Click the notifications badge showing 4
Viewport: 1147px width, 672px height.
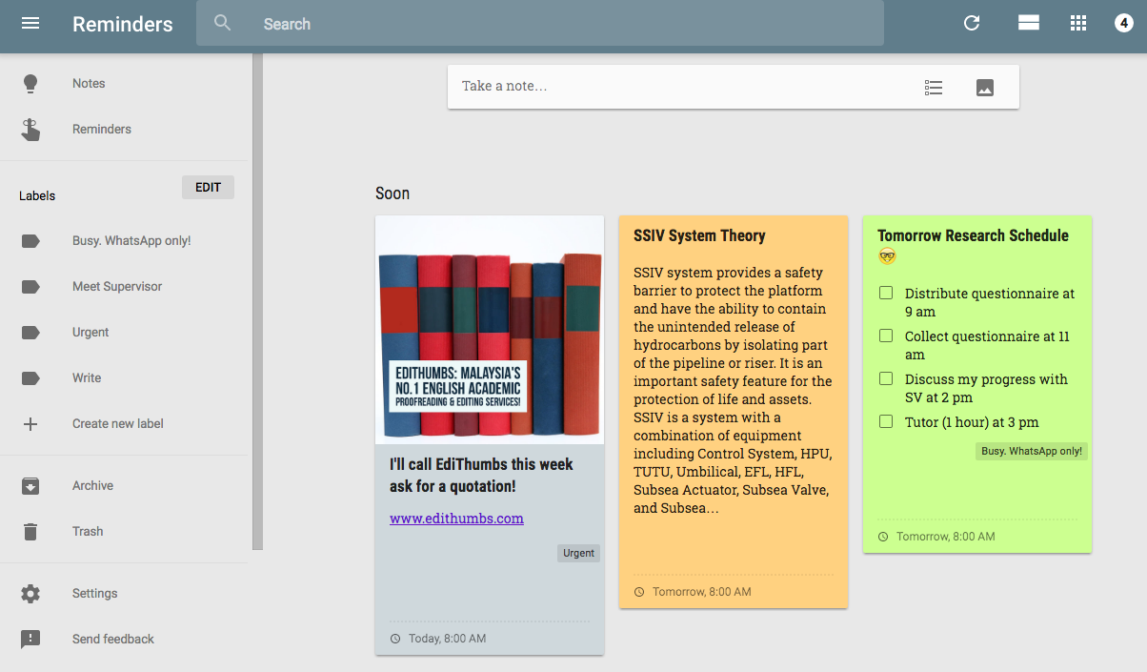tap(1124, 24)
